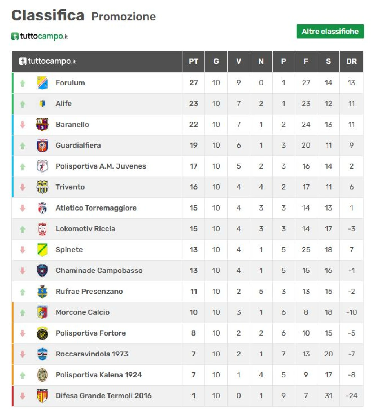This screenshot has width=371, height=410.
Task: Click the up arrow beside Alife
Action: [x=23, y=104]
